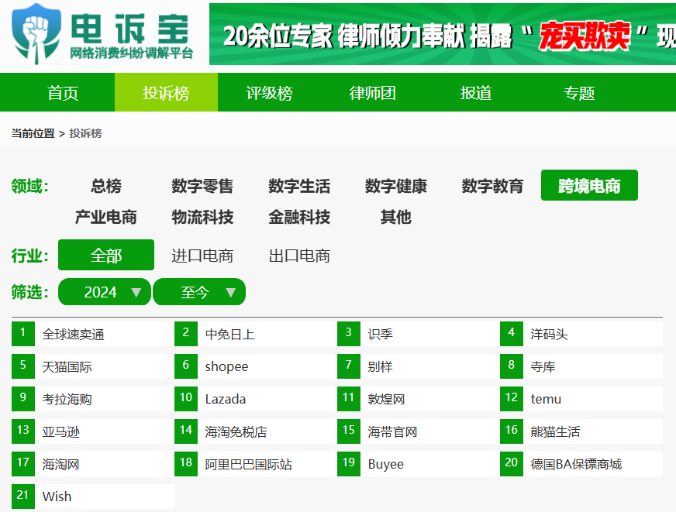This screenshot has width=676, height=512.
Task: Open the 评级榜 navigation tab
Action: tap(270, 93)
